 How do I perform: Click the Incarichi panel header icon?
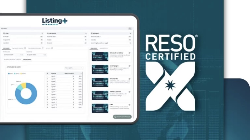pos(48,33)
